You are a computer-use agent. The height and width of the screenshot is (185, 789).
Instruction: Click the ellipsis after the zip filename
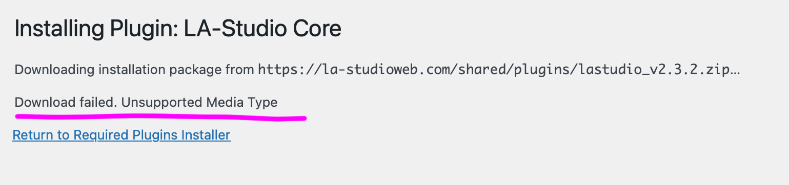coord(734,73)
